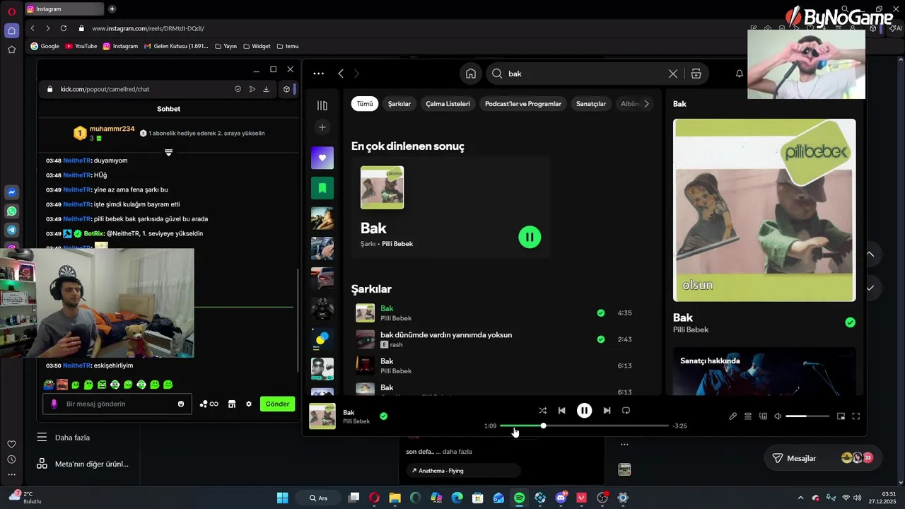Pause the top result with green button
The width and height of the screenshot is (905, 509).
(x=530, y=237)
